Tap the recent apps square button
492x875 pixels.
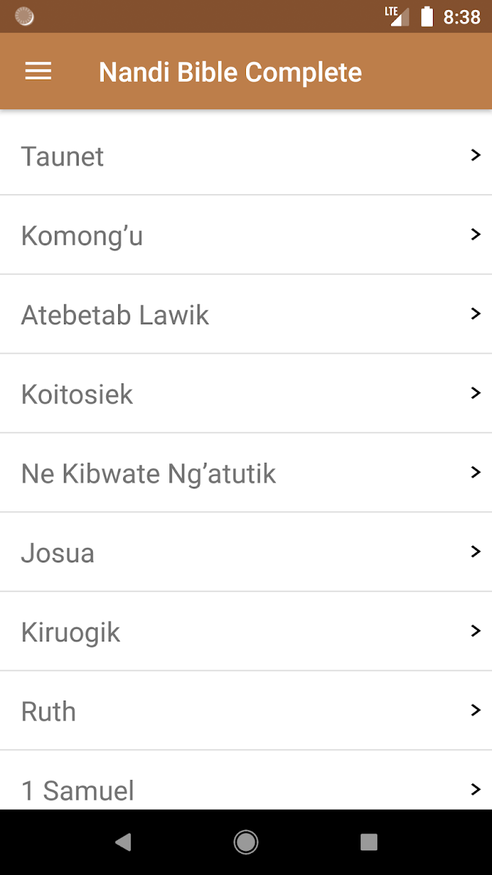coord(368,842)
